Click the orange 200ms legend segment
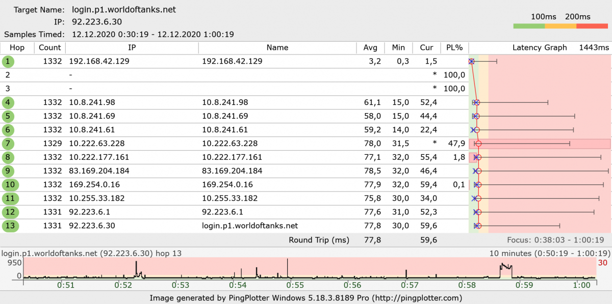 point(561,26)
